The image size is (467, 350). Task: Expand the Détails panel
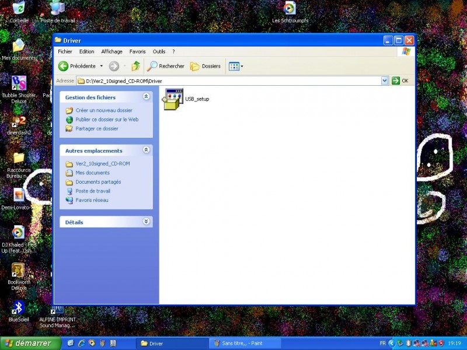pyautogui.click(x=146, y=222)
